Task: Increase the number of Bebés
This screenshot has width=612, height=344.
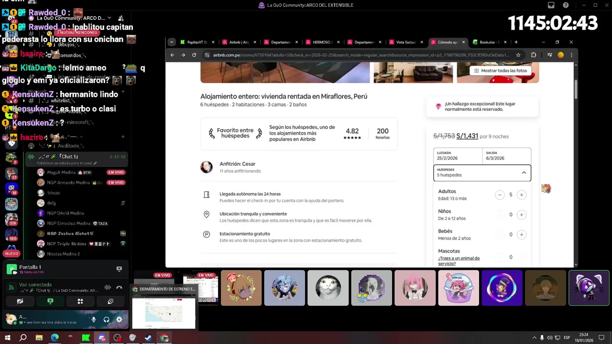Action: point(522,235)
